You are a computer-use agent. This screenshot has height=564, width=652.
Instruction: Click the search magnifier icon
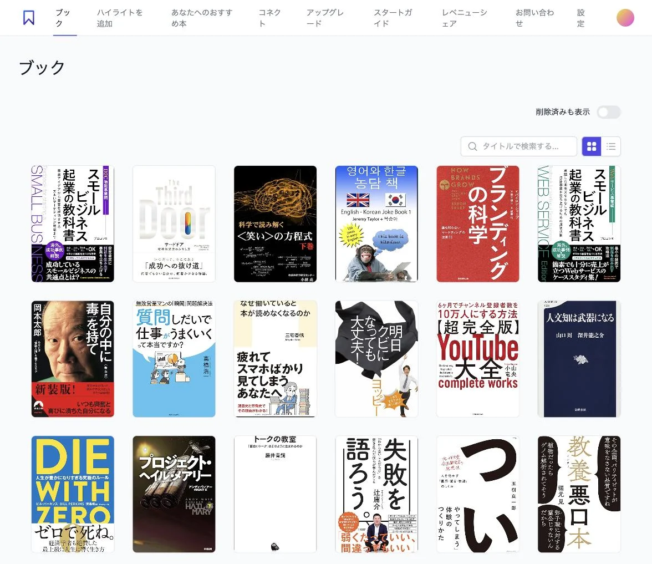pyautogui.click(x=472, y=146)
